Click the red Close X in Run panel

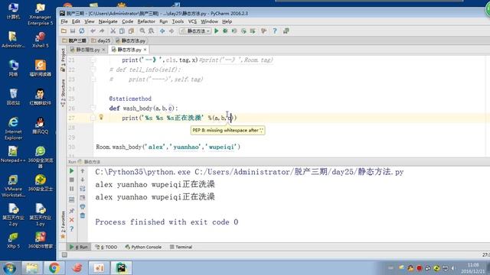pyautogui.click(x=71, y=220)
